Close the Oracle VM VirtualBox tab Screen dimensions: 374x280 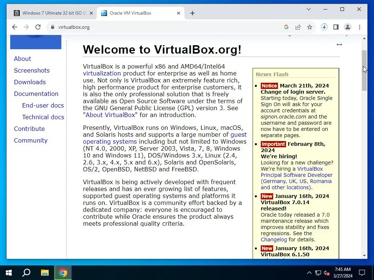(x=178, y=13)
